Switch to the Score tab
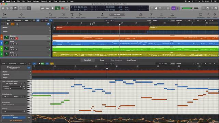Viewport: 219px width, 123px height. [102, 60]
